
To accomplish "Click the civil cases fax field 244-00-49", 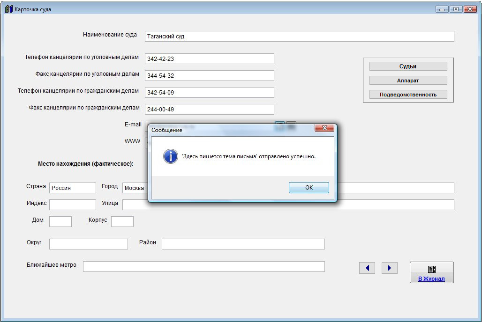I will tap(209, 109).
